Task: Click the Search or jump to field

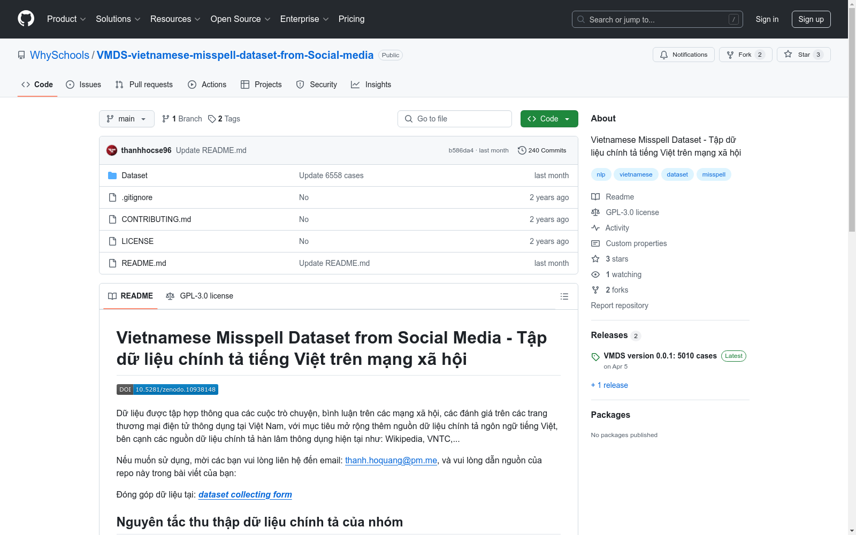Action: coord(658,19)
